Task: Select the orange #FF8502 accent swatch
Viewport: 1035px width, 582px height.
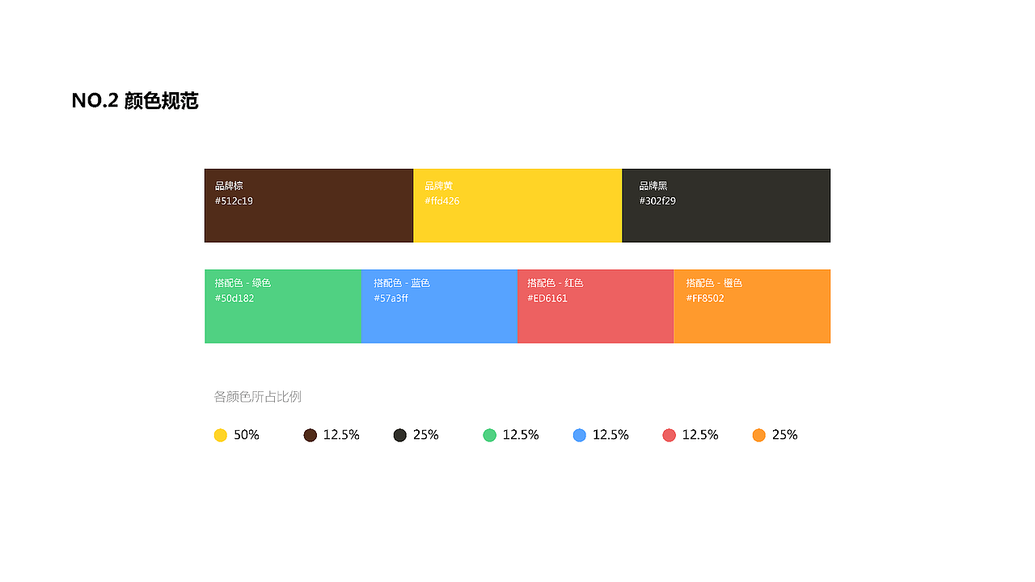Action: point(752,306)
